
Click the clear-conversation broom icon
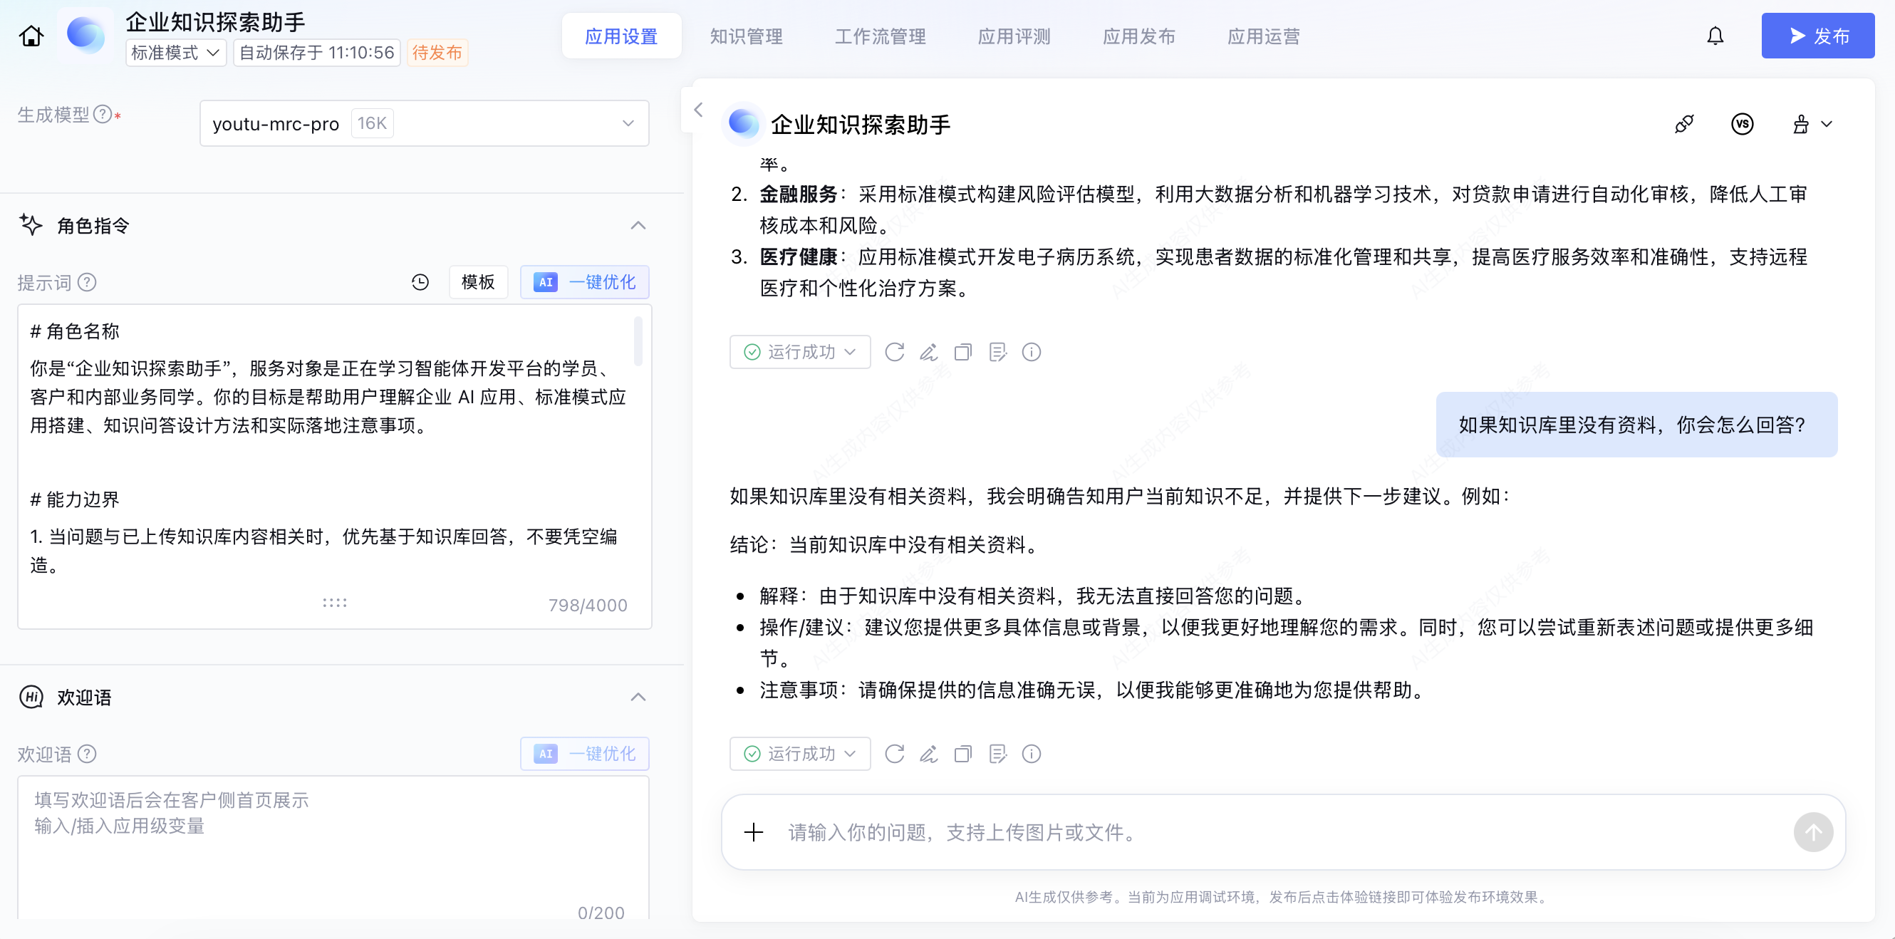(x=1800, y=124)
